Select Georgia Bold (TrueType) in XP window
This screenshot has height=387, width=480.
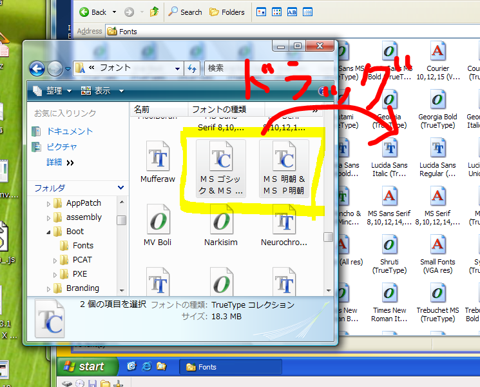[437, 110]
